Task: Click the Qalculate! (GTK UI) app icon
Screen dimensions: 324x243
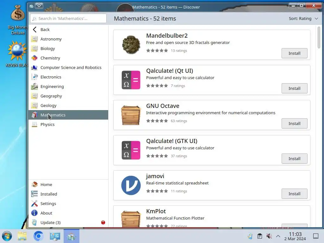Action: coord(131,150)
